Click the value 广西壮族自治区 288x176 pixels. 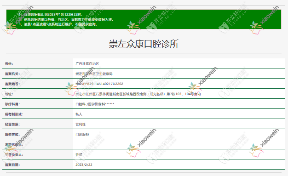(x=87, y=64)
